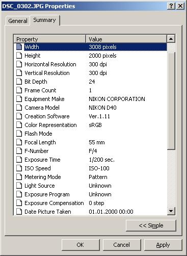Image resolution: width=187 pixels, height=256 pixels.
Task: Click the help question mark button
Action: tap(171, 6)
